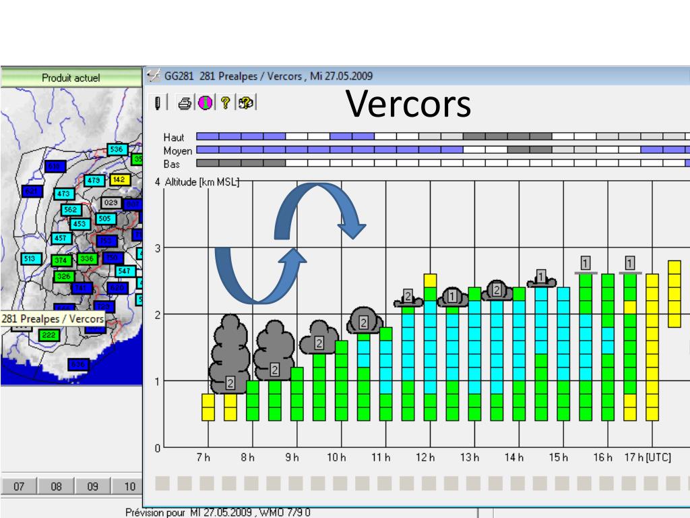Select the 10 hour button
The image size is (690, 518).
[x=129, y=487]
